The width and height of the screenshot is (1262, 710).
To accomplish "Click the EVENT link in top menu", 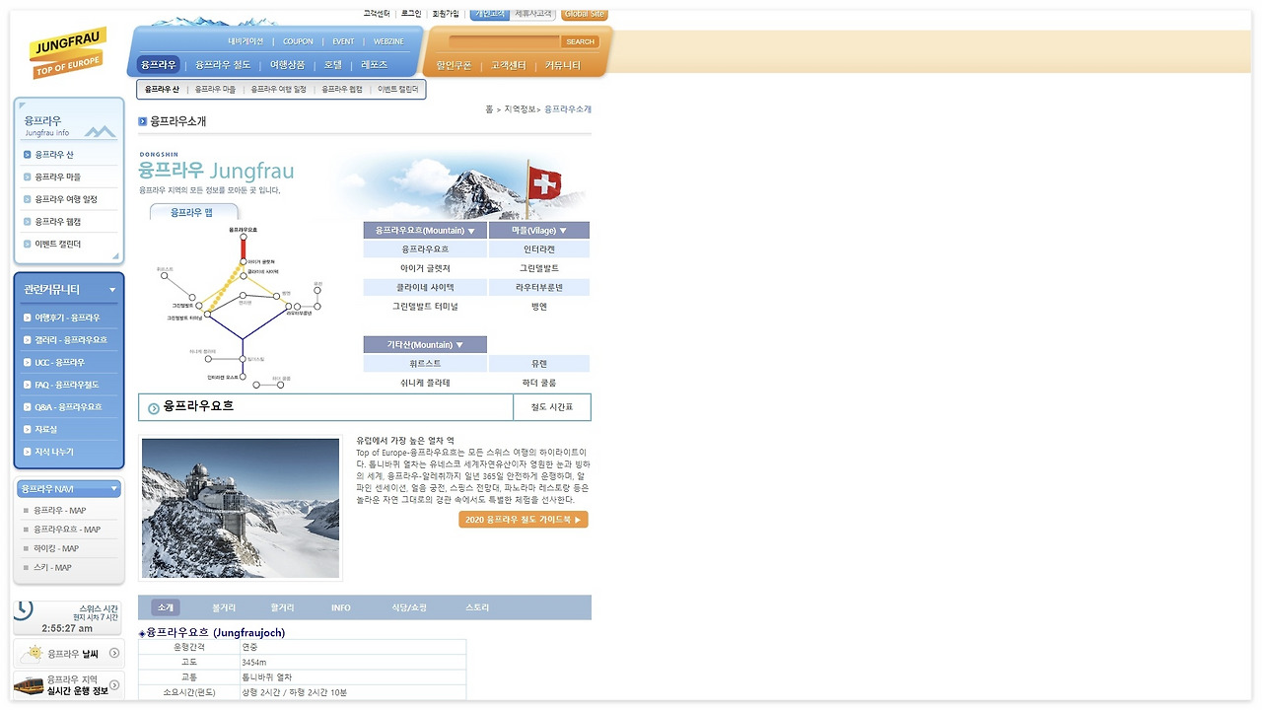I will 343,41.
